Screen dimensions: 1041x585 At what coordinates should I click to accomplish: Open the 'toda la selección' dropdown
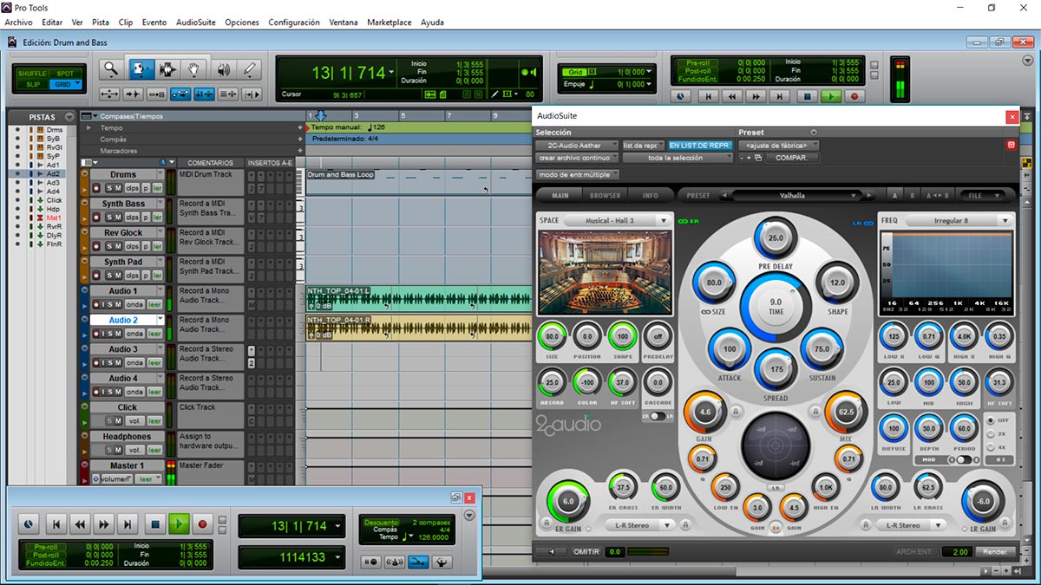coord(678,158)
